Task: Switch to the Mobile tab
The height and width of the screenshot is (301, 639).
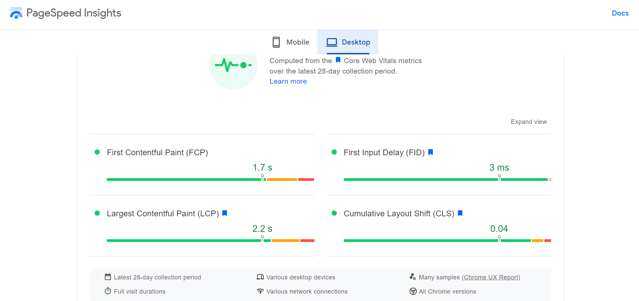Action: 290,42
